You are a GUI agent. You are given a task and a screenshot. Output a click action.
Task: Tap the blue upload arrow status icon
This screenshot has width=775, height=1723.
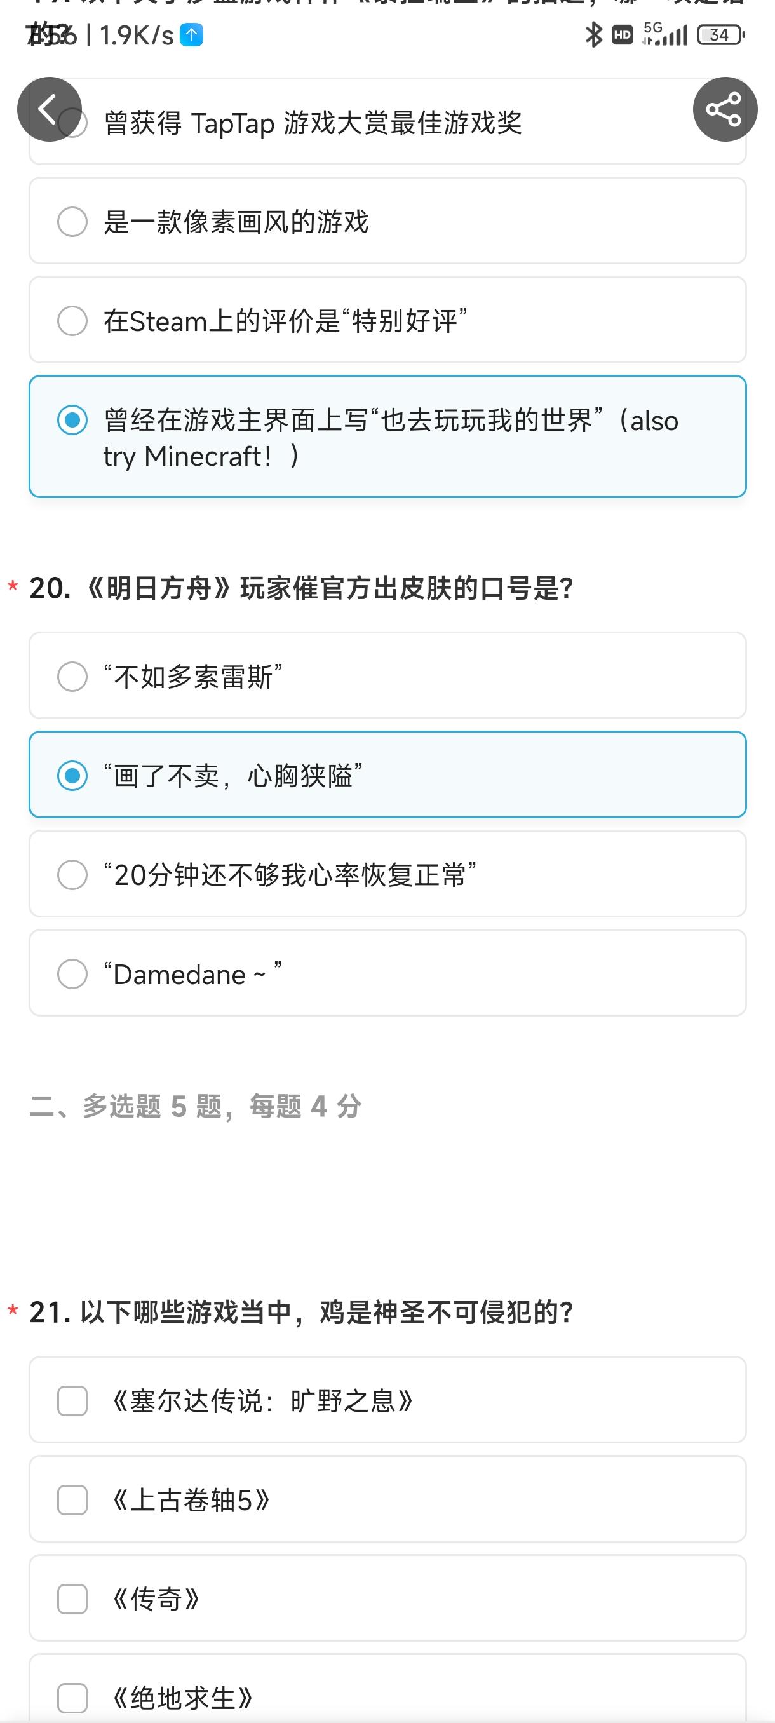point(192,35)
